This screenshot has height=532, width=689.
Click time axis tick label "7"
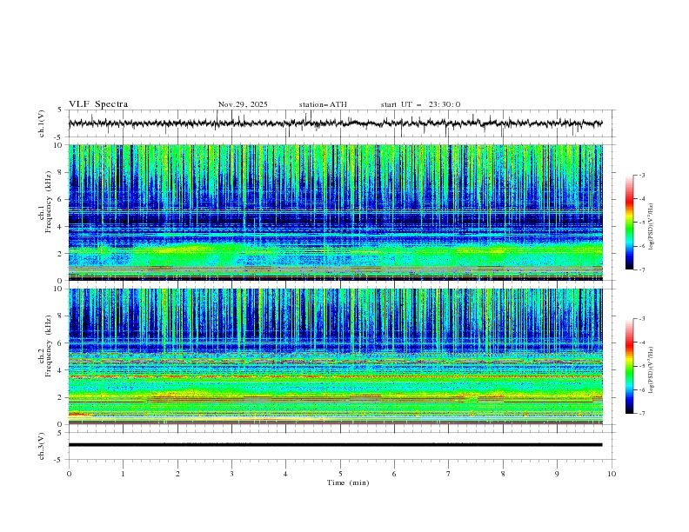click(x=449, y=474)
